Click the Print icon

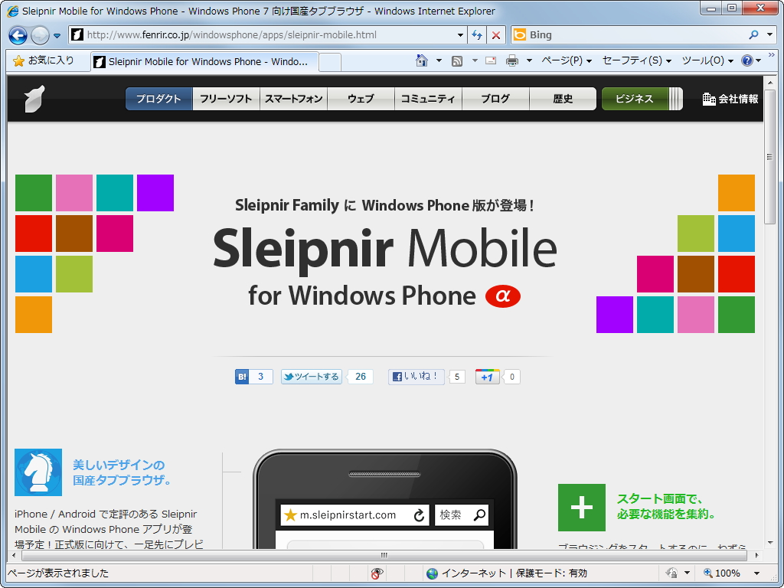[512, 61]
